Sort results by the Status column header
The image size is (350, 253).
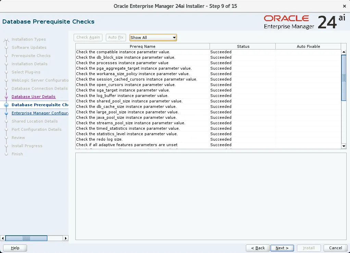[x=243, y=46]
